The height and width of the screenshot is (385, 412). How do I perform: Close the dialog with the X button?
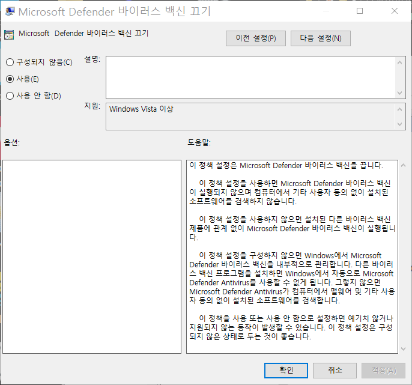click(395, 11)
